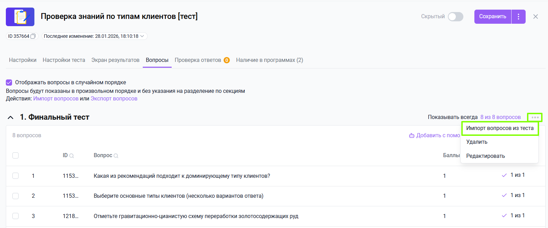
Task: Open the section three-dot options menu
Action: point(535,117)
